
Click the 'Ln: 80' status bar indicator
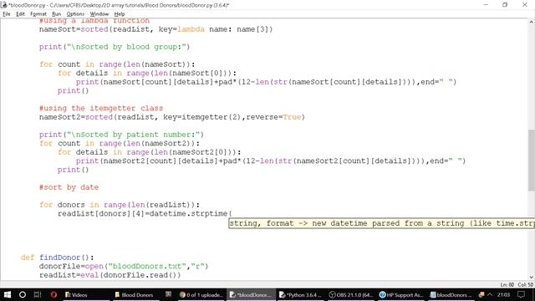(x=507, y=284)
